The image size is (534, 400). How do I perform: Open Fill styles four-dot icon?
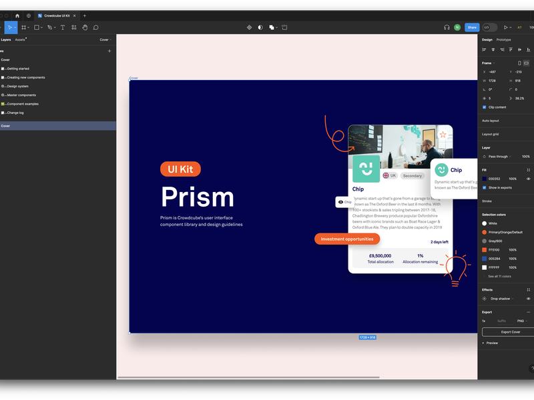[528, 170]
